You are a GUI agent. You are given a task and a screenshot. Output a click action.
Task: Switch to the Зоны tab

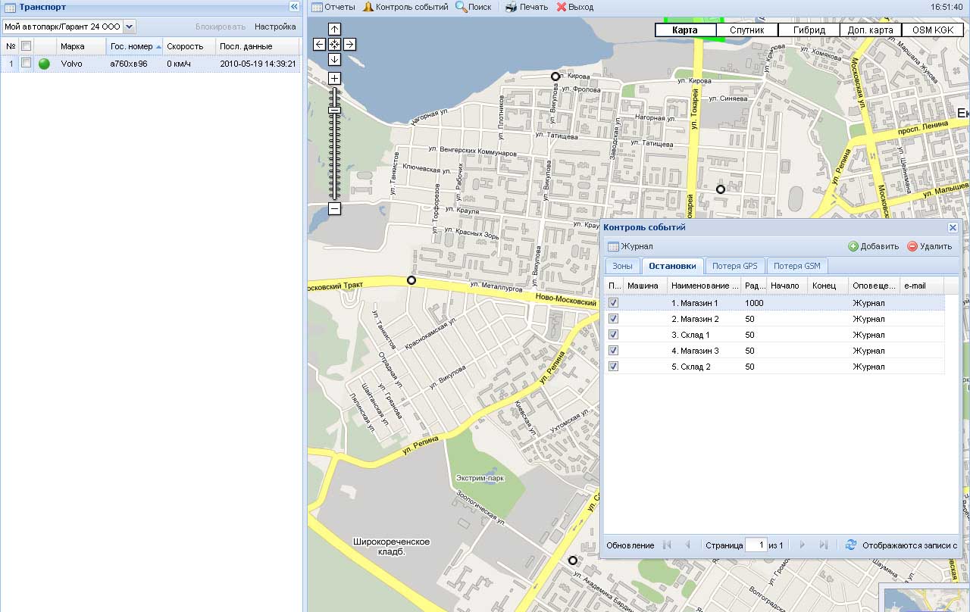pyautogui.click(x=622, y=266)
